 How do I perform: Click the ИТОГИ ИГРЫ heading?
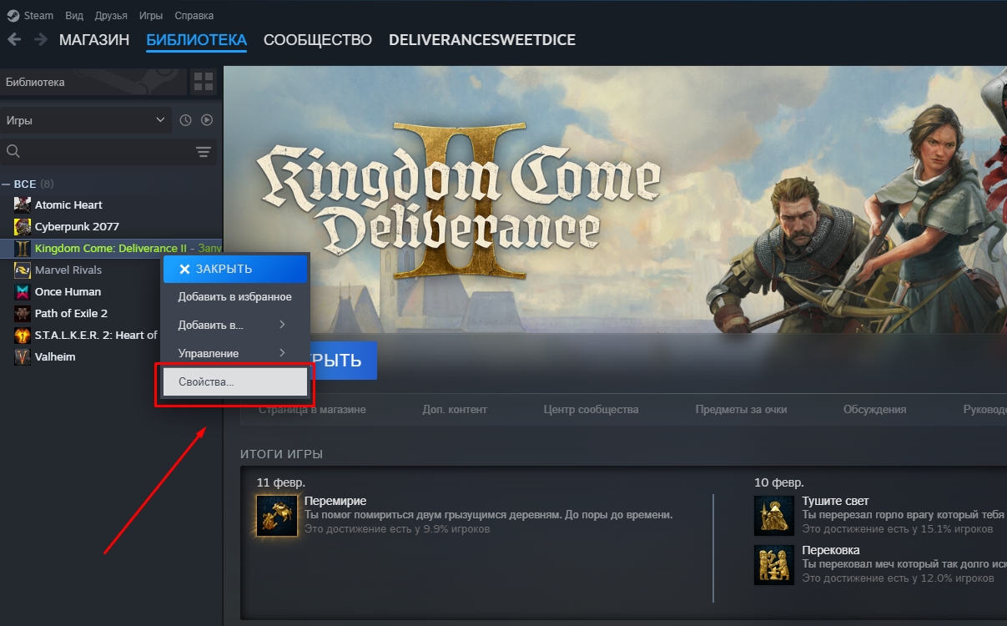click(281, 454)
